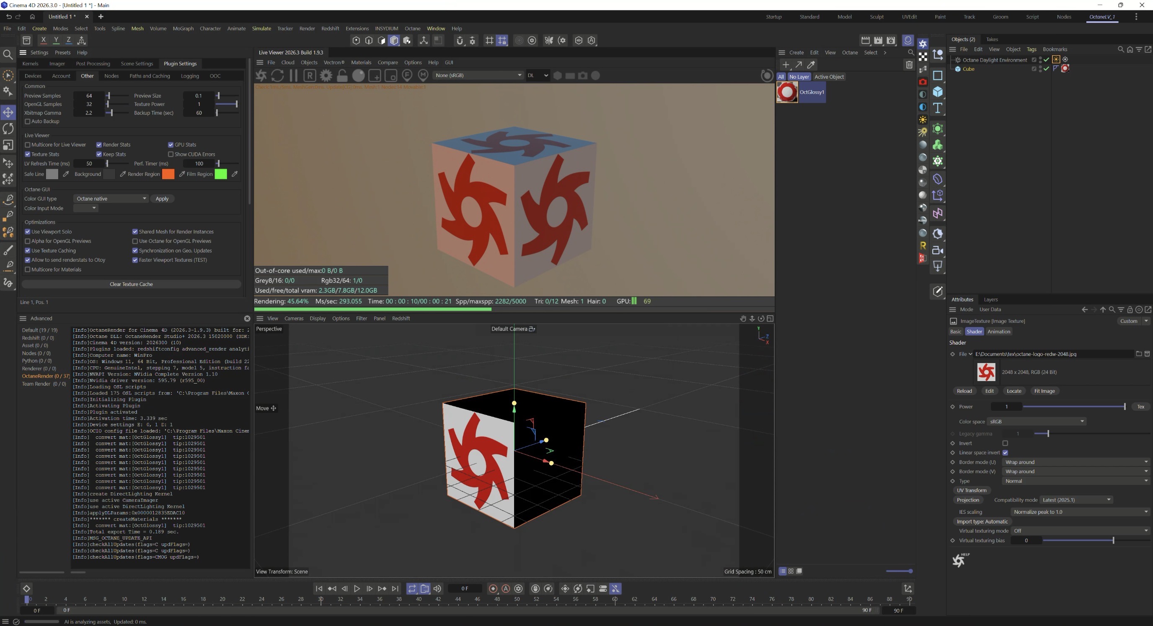Uncheck GPU Stats

coord(171,144)
